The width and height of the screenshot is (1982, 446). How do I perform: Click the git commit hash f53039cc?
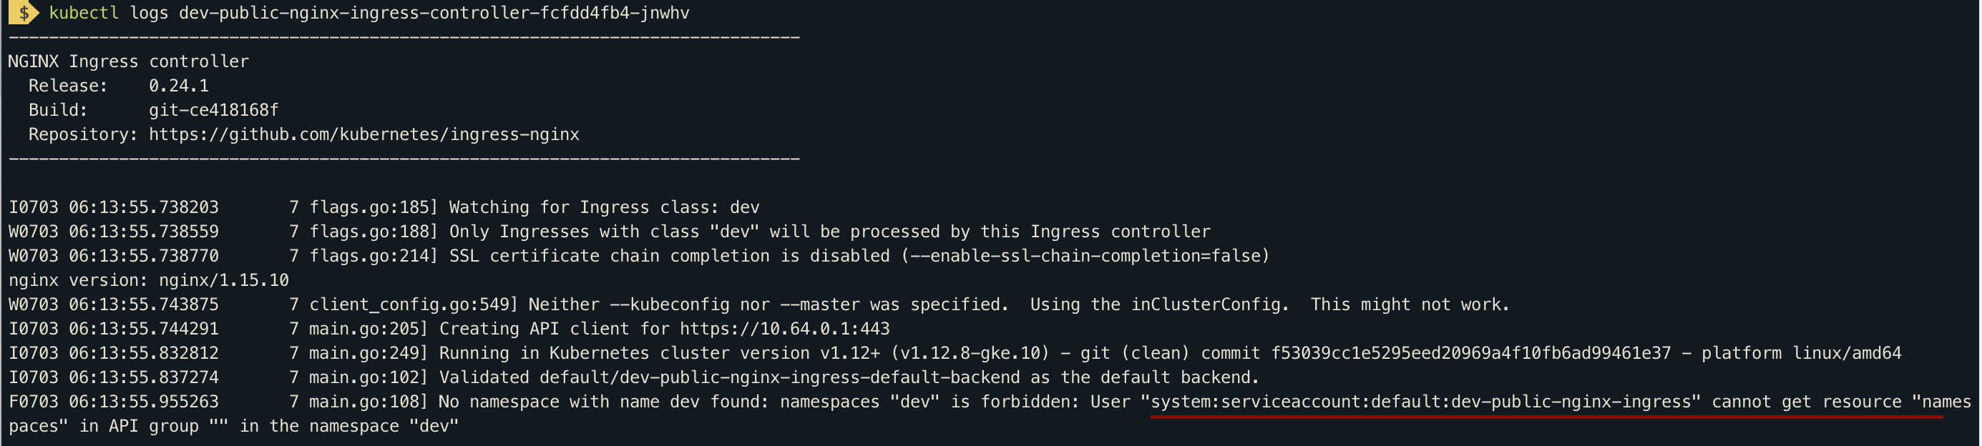1470,353
